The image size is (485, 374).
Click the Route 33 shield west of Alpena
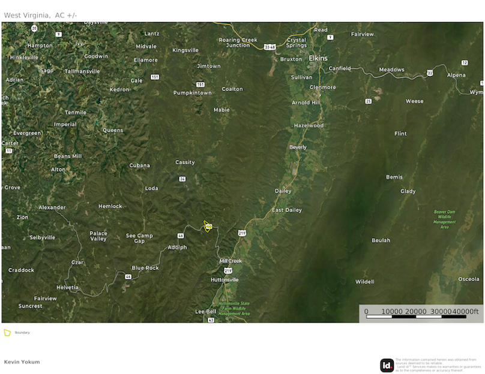[x=430, y=73]
